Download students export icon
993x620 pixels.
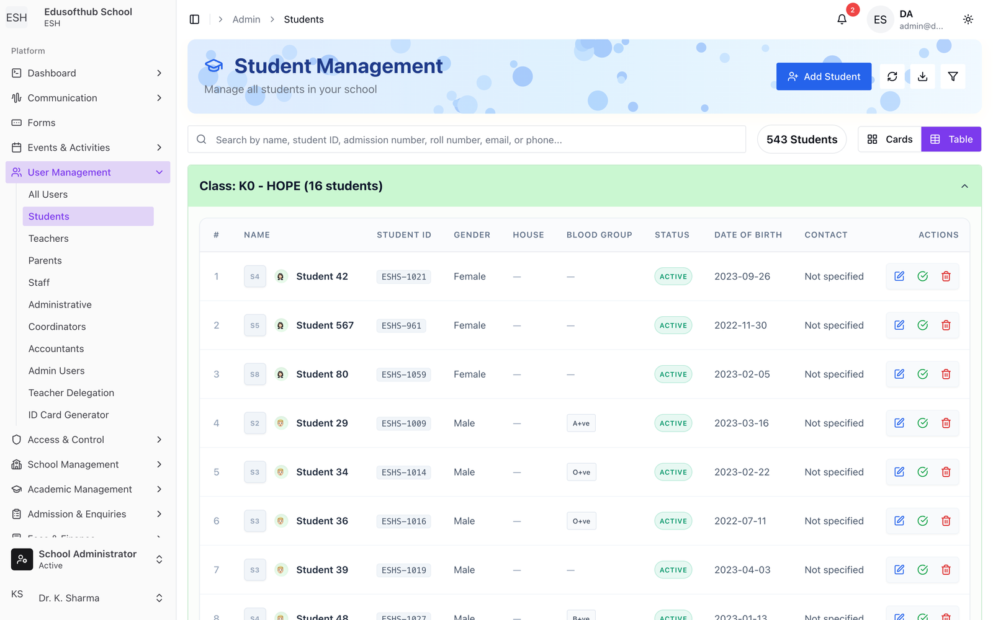(922, 76)
